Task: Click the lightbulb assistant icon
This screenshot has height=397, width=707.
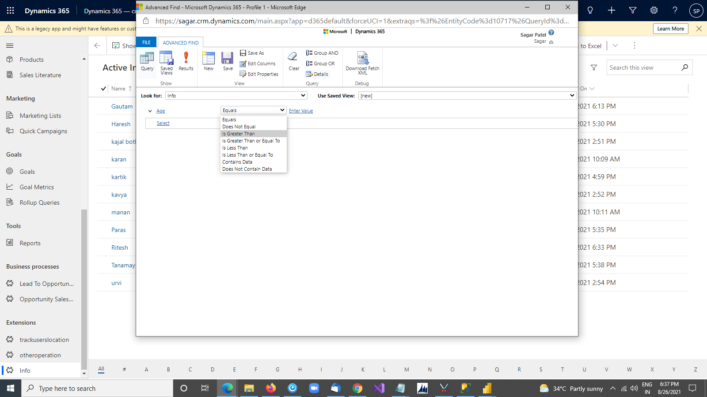Action: [x=590, y=11]
